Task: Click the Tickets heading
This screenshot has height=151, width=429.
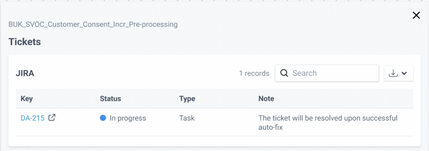Action: 25,42
